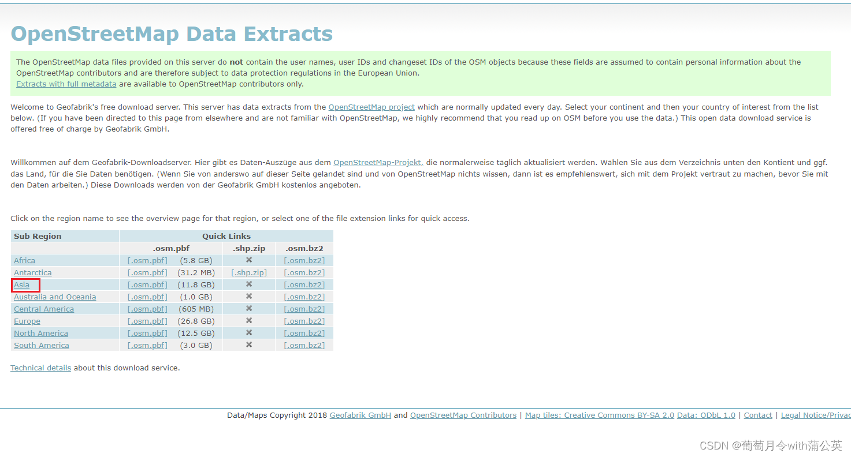Open the Asia region page
Screen dimensions: 851x457
(21, 285)
